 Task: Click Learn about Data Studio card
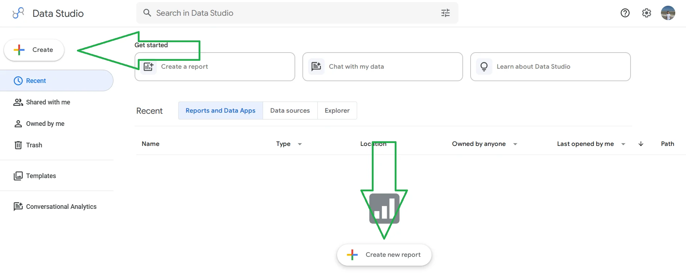(550, 67)
